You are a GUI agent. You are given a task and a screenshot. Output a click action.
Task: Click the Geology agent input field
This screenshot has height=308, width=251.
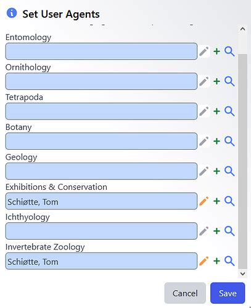coord(101,171)
